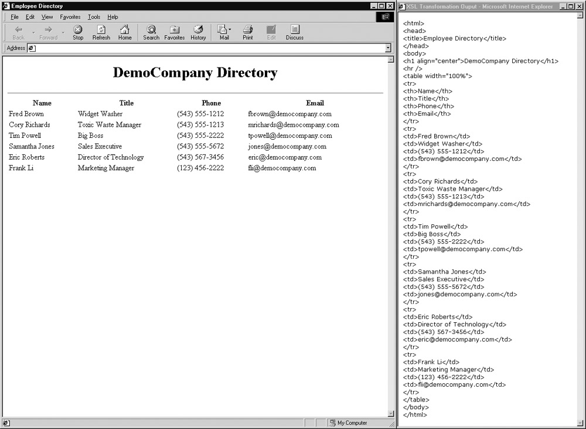The height and width of the screenshot is (429, 586).
Task: Expand the Back button history dropdown arrow
Action: (x=33, y=32)
